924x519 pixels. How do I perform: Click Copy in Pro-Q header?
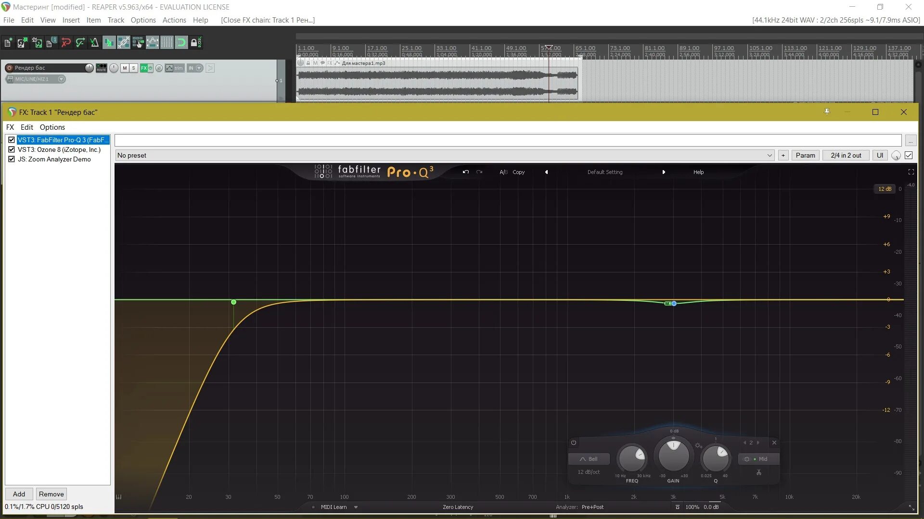[518, 172]
